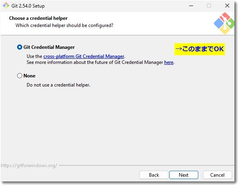
Task: Go Back to the previous setup page
Action: click(154, 175)
